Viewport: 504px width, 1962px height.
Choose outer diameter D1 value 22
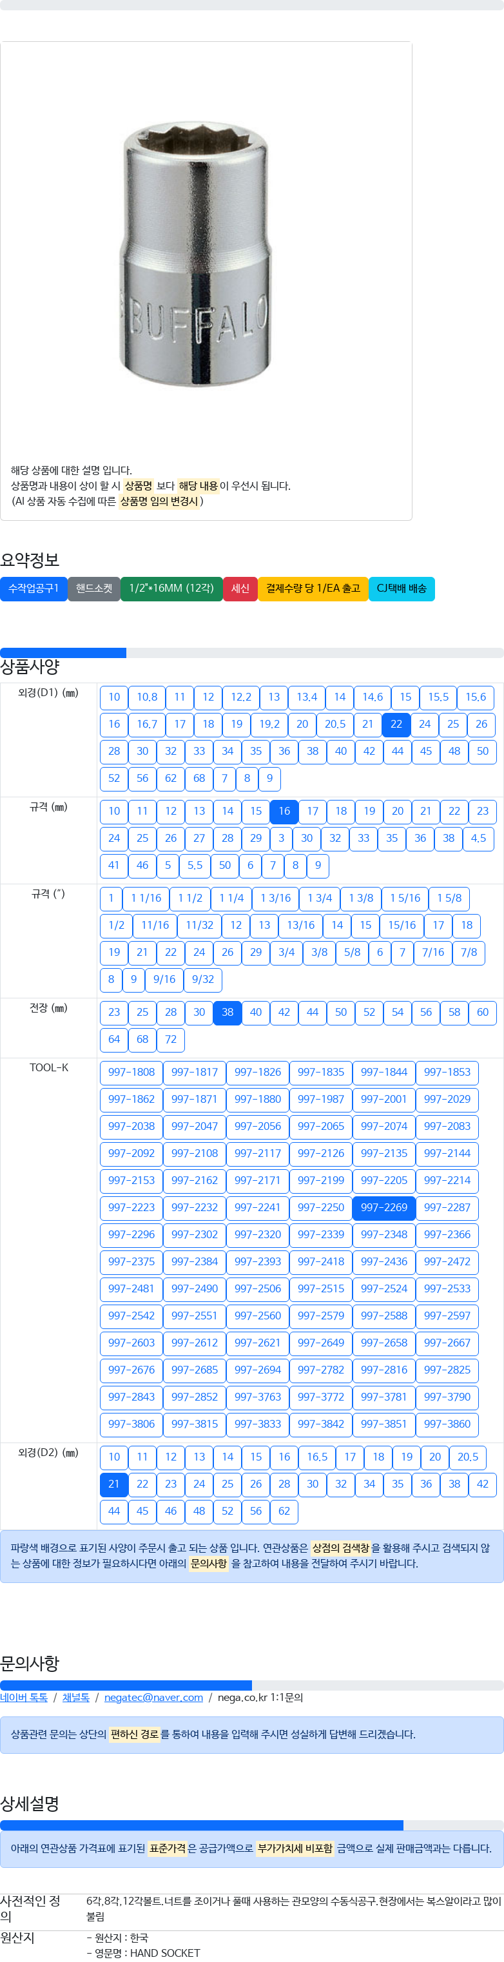point(396,724)
